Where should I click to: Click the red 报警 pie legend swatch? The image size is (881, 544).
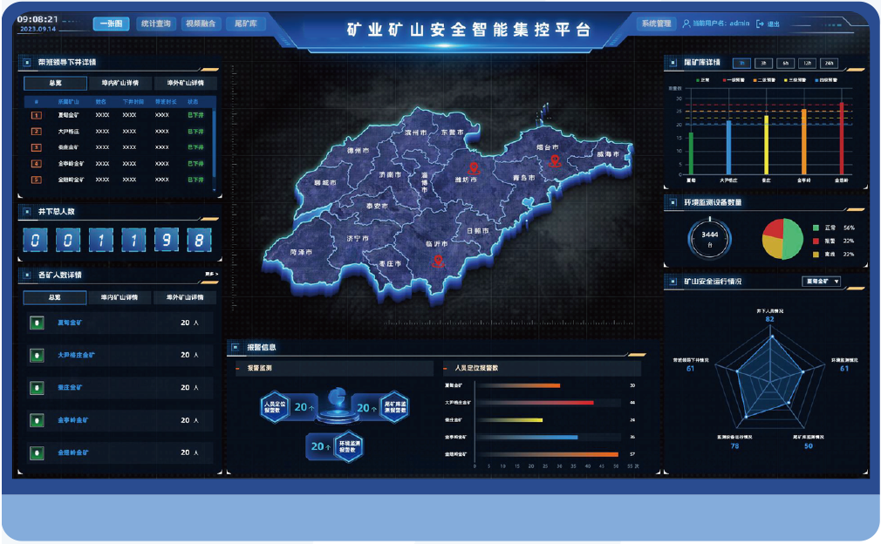(816, 241)
